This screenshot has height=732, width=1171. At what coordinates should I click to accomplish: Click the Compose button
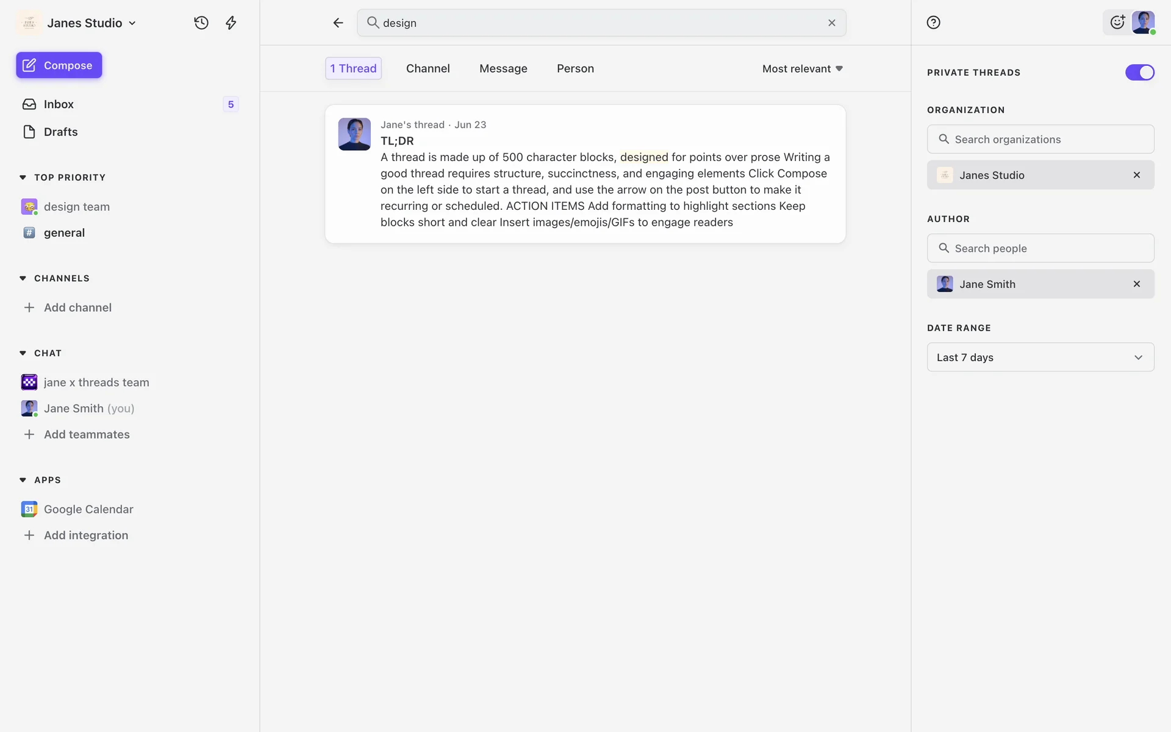[x=59, y=65]
